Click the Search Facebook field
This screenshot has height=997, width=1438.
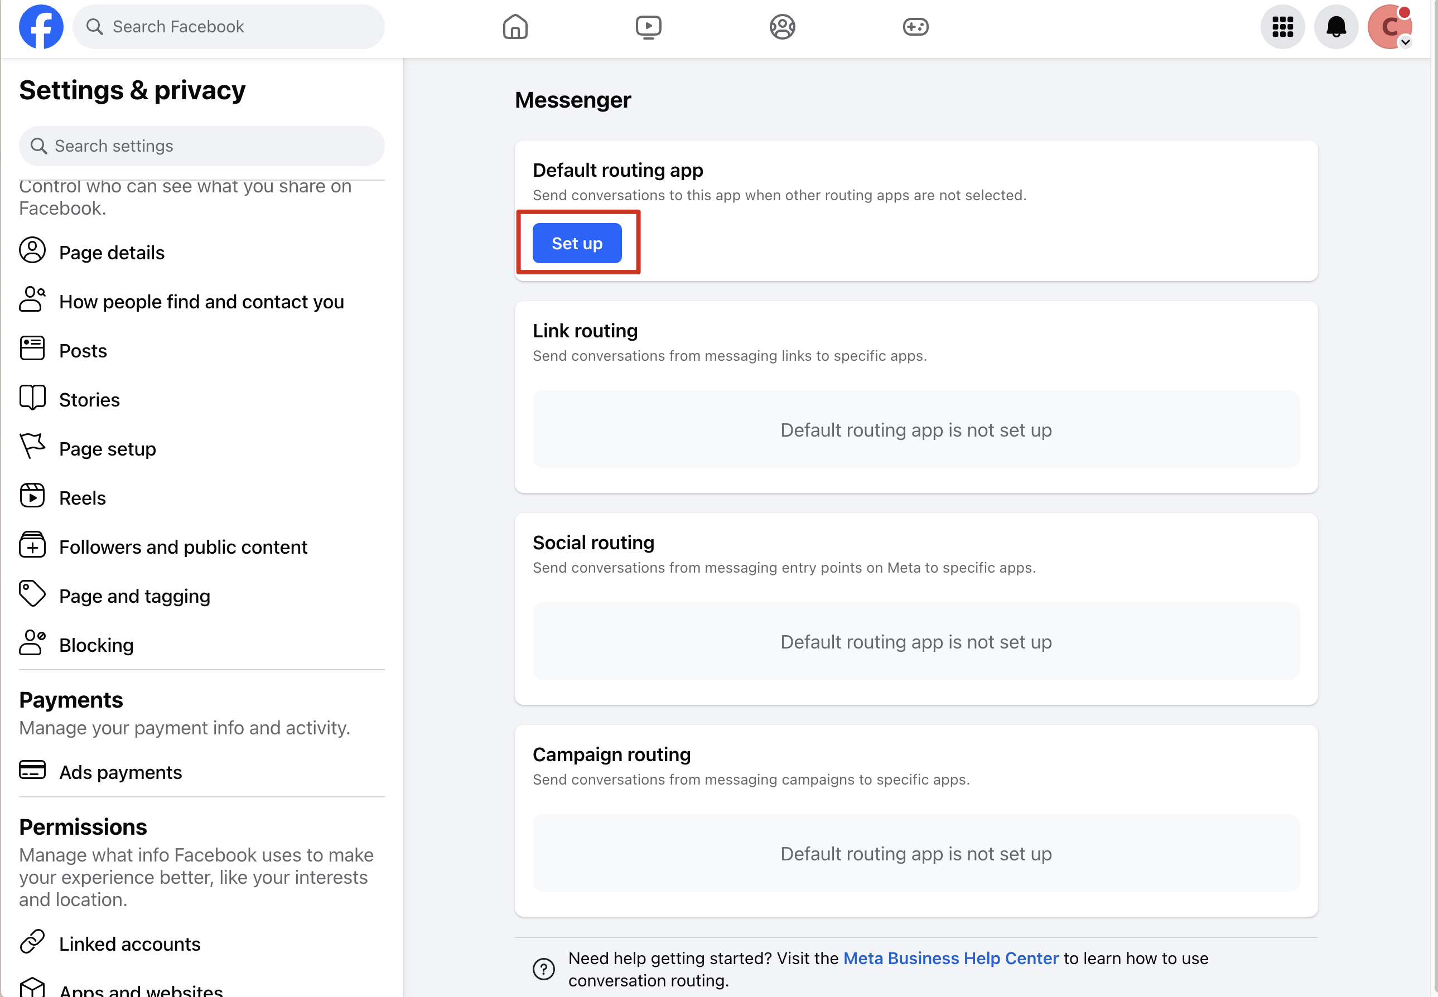[229, 27]
